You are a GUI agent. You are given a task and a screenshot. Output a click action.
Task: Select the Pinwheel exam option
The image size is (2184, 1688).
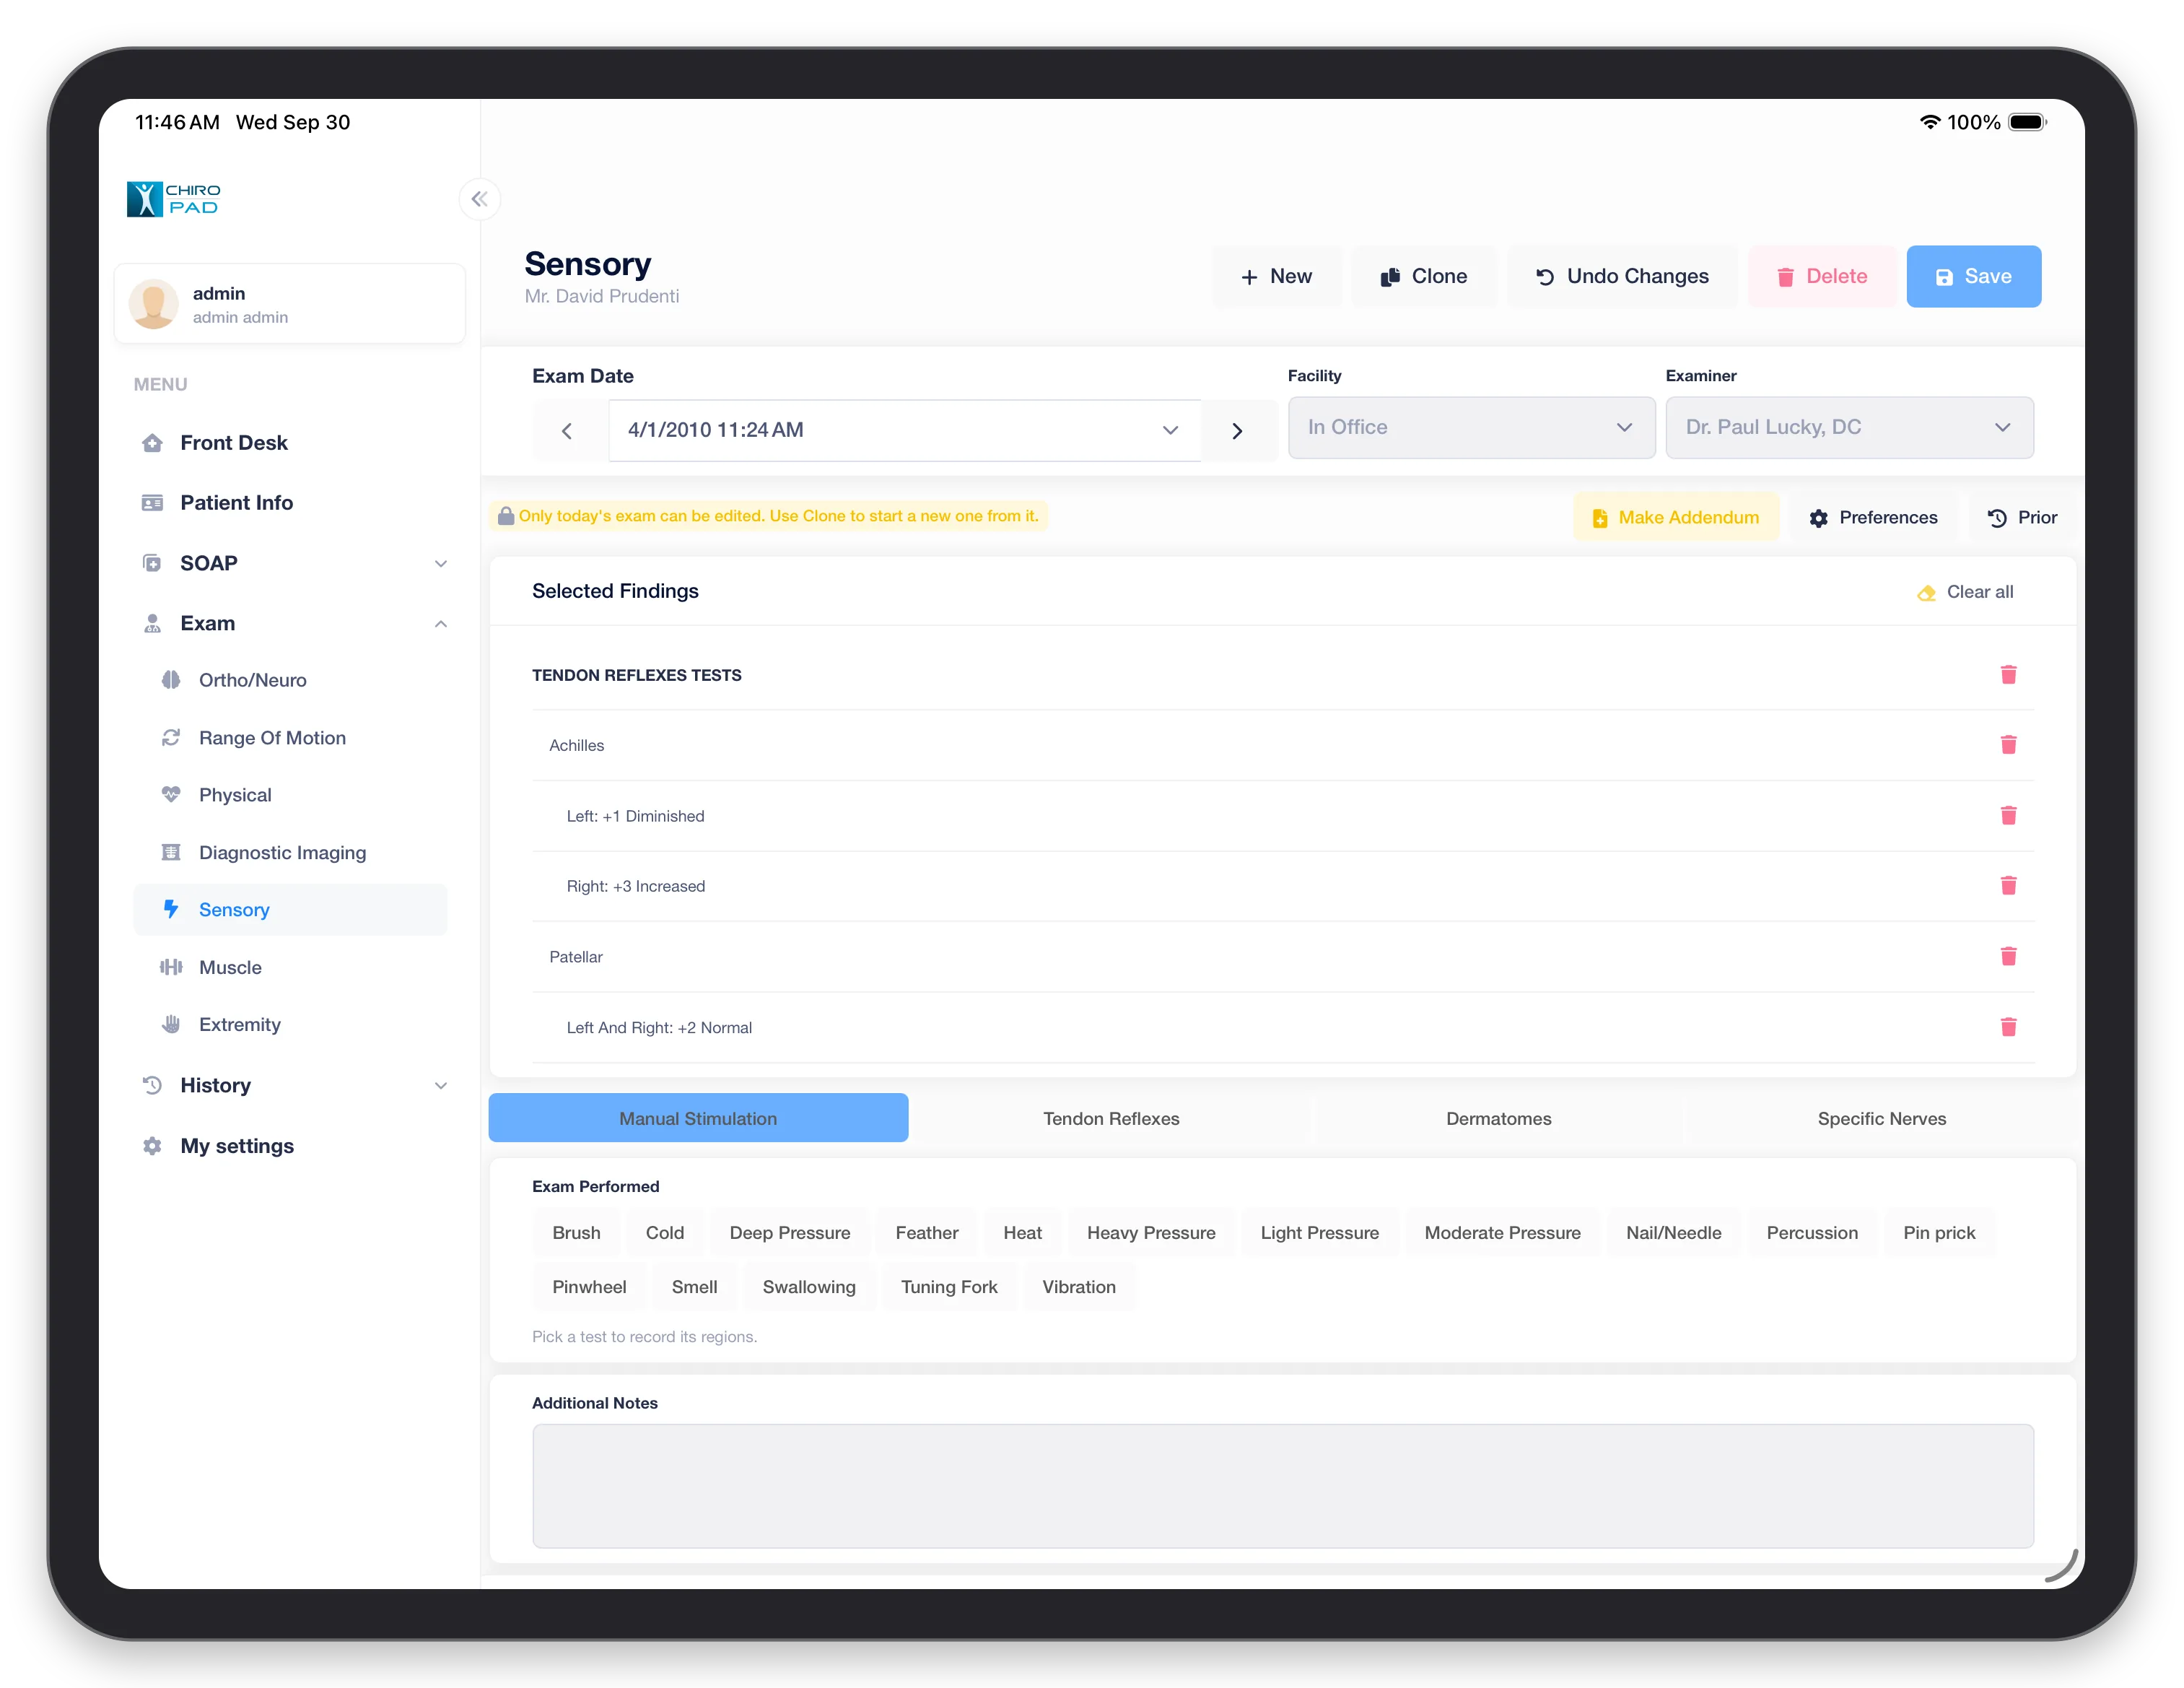[x=589, y=1287]
